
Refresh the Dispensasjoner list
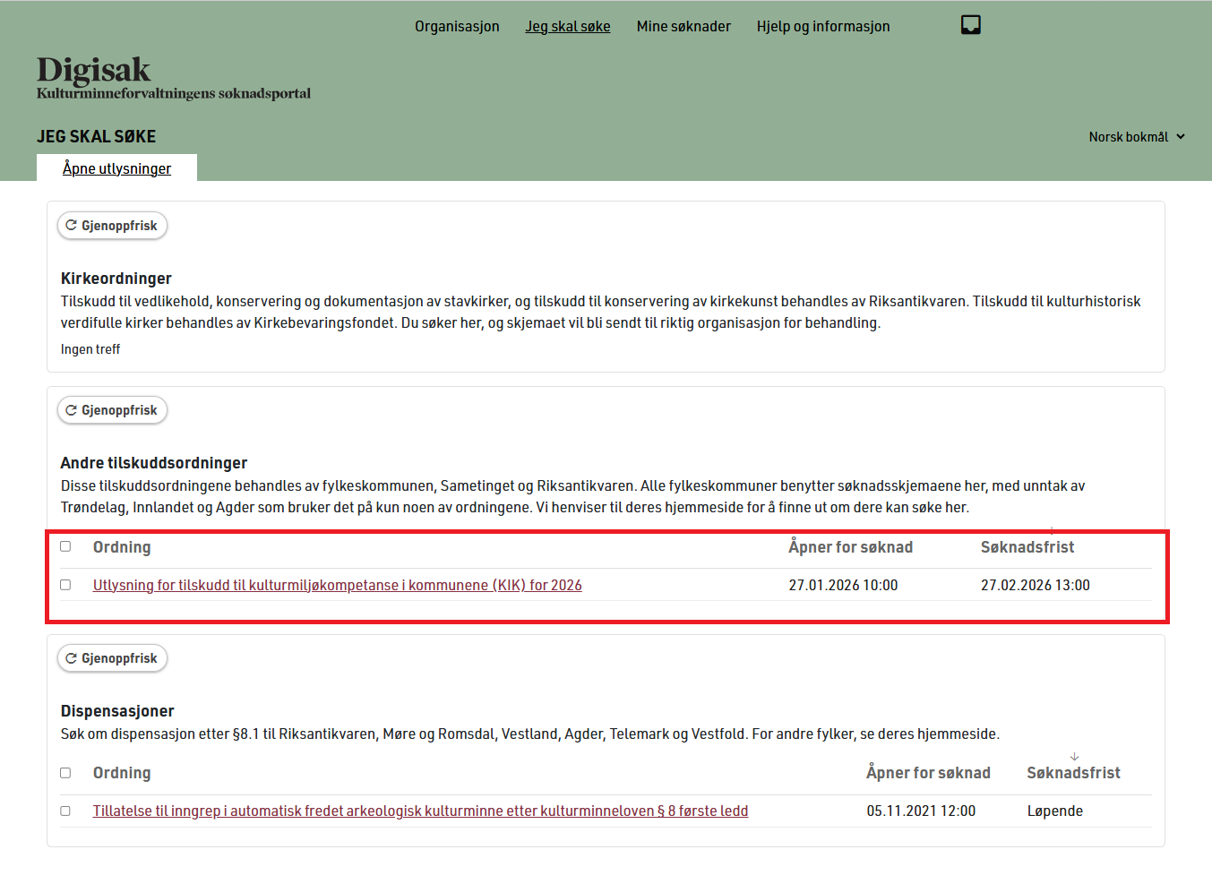click(x=112, y=657)
